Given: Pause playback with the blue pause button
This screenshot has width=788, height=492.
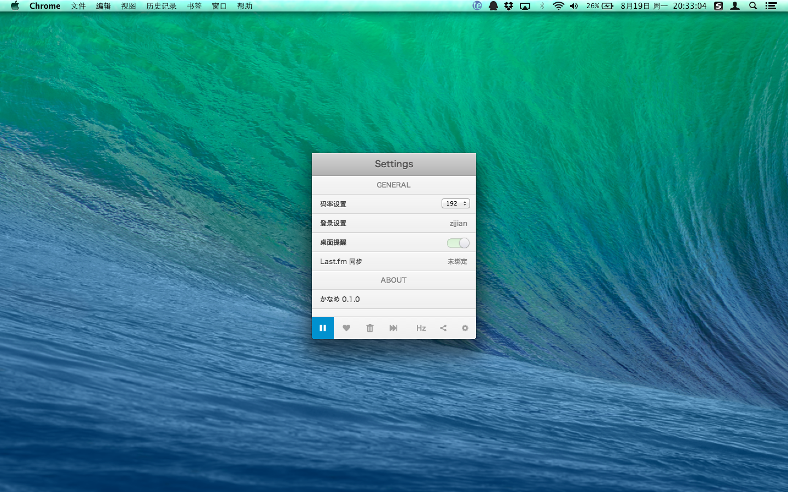Looking at the screenshot, I should click(x=323, y=328).
